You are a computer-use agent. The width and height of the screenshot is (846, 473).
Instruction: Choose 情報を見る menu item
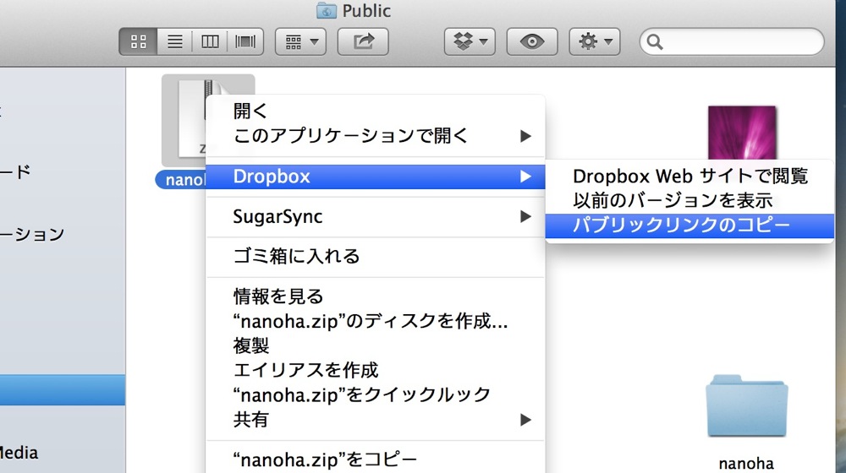(x=376, y=296)
